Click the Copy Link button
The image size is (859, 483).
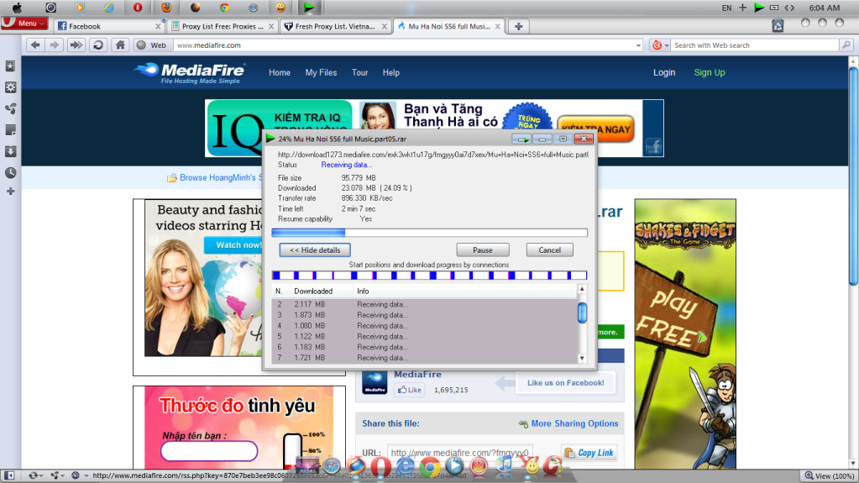(589, 453)
